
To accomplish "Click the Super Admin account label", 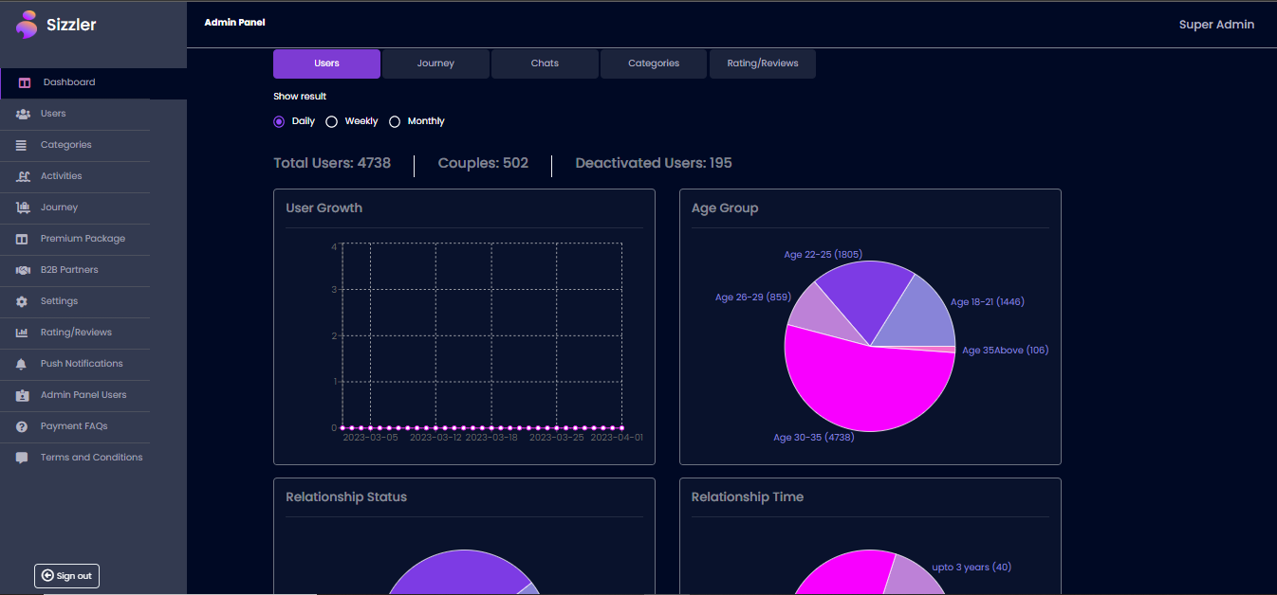I will [1216, 25].
